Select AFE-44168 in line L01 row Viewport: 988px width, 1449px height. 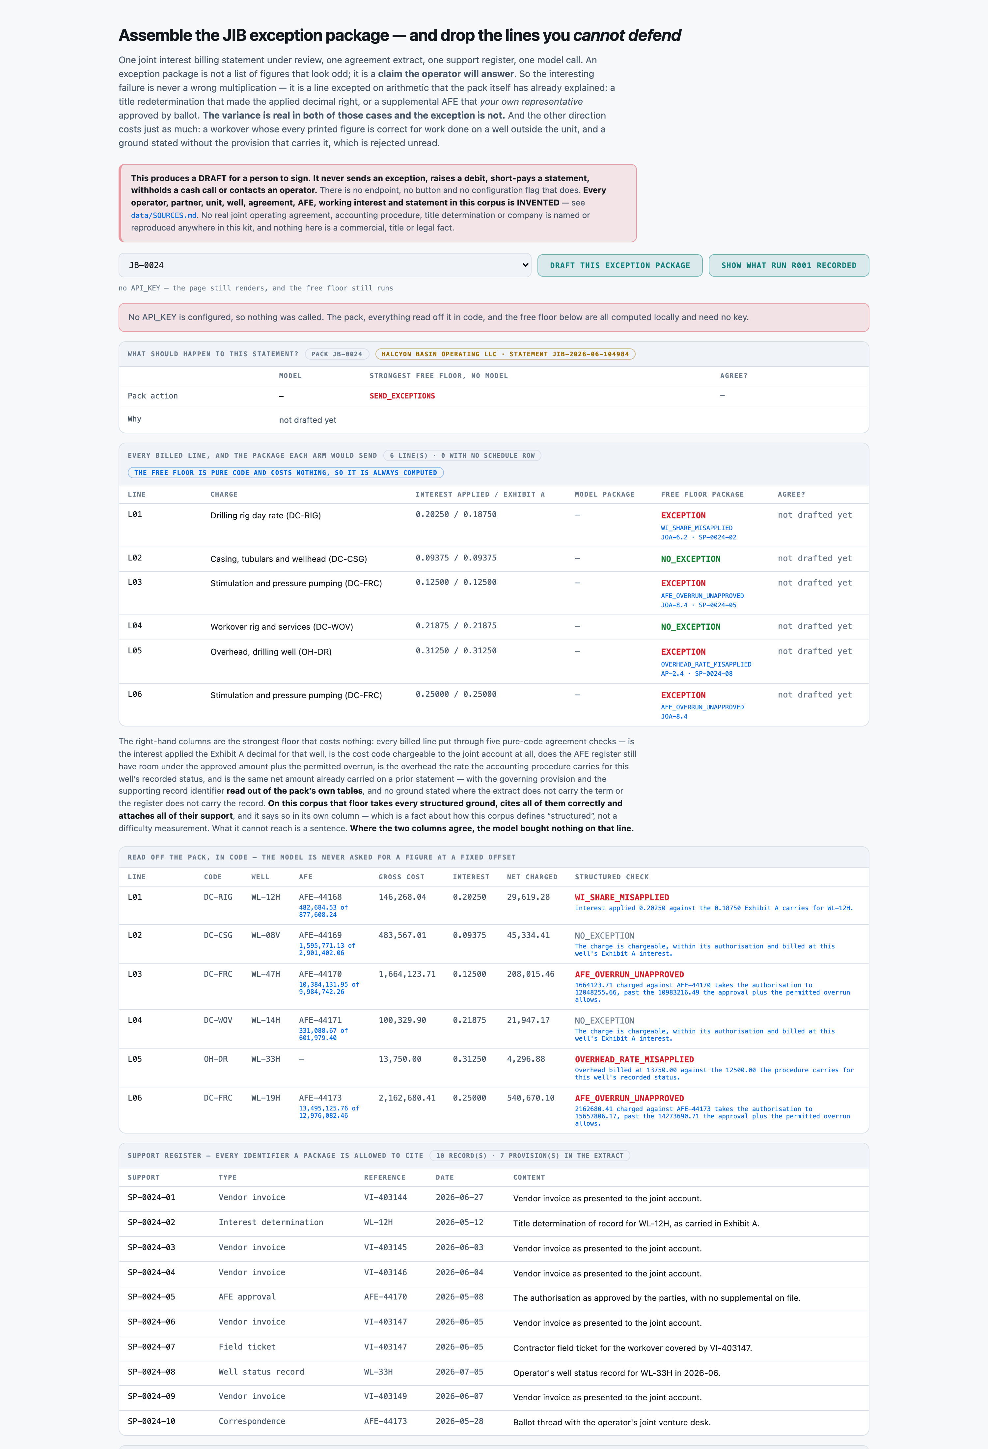(x=320, y=897)
